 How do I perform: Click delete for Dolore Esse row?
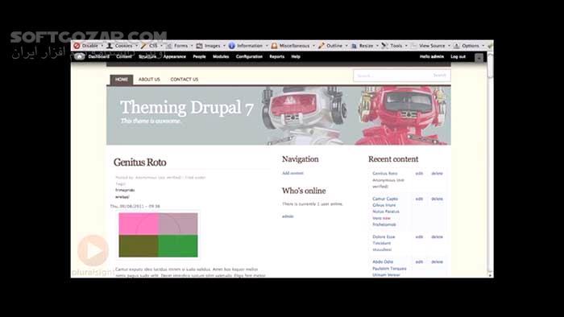437,237
